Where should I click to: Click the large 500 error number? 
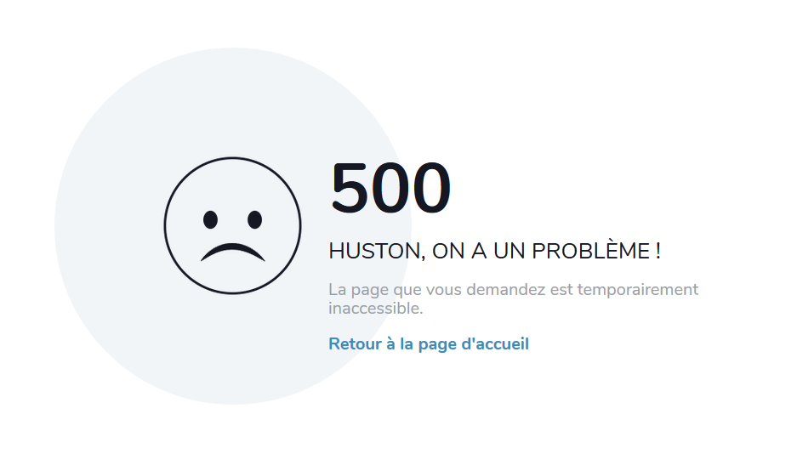click(390, 189)
